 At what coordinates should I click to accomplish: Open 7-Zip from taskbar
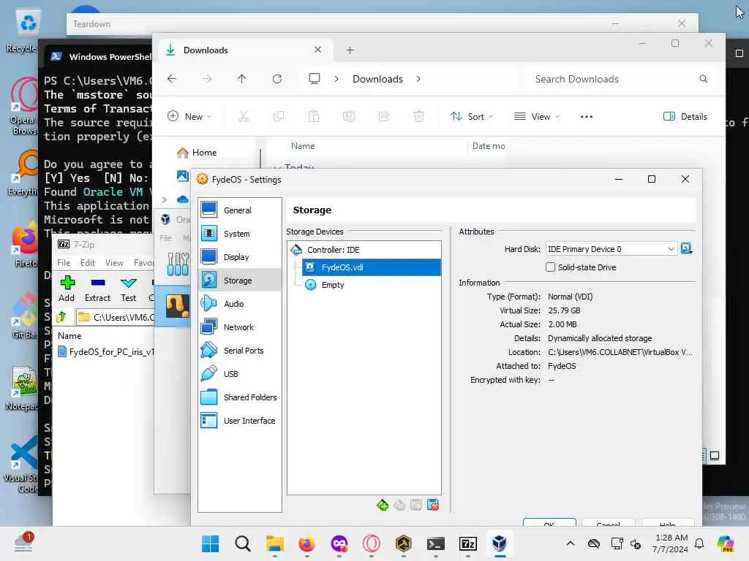click(x=467, y=543)
